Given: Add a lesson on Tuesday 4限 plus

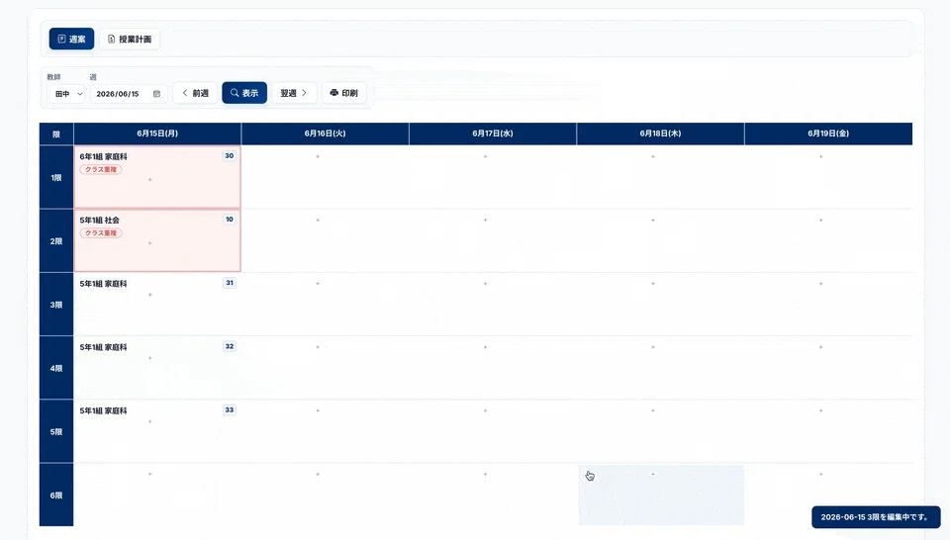Looking at the screenshot, I should coord(318,347).
